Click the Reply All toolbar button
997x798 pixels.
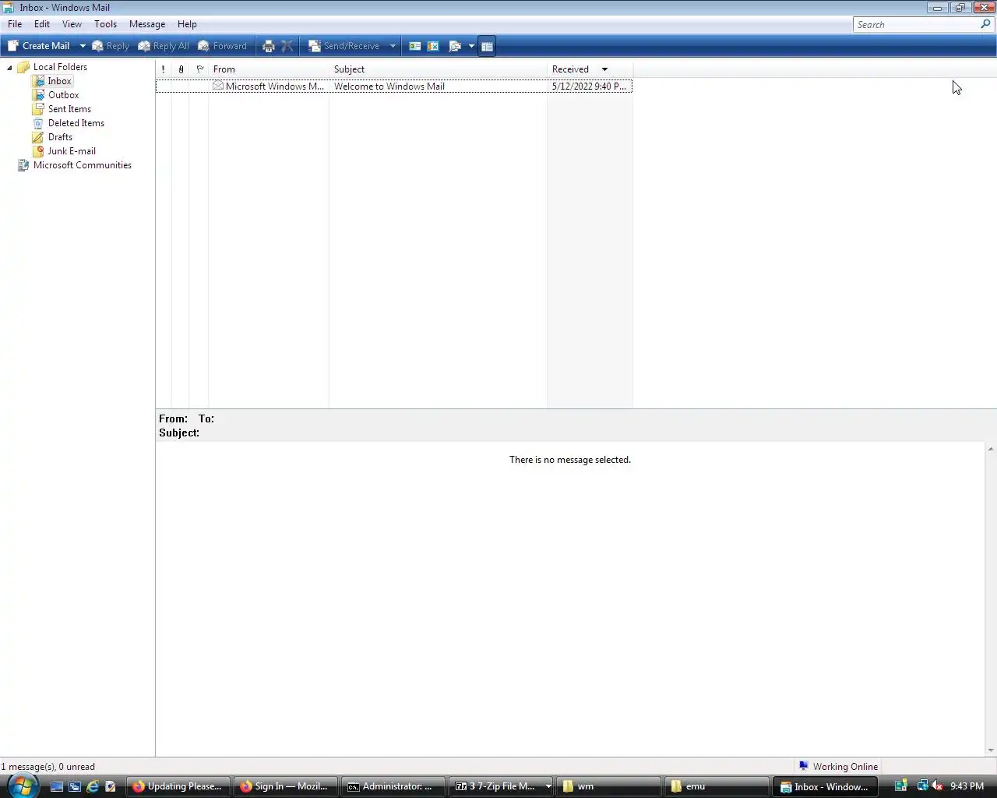click(164, 46)
